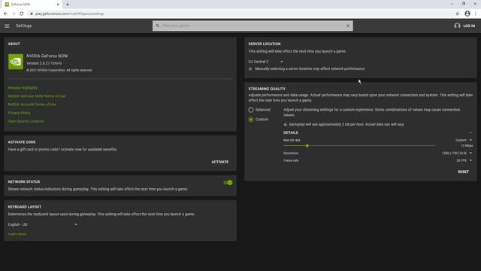Open the English - US keyboard layout dropdown
481x271 pixels.
click(x=43, y=224)
